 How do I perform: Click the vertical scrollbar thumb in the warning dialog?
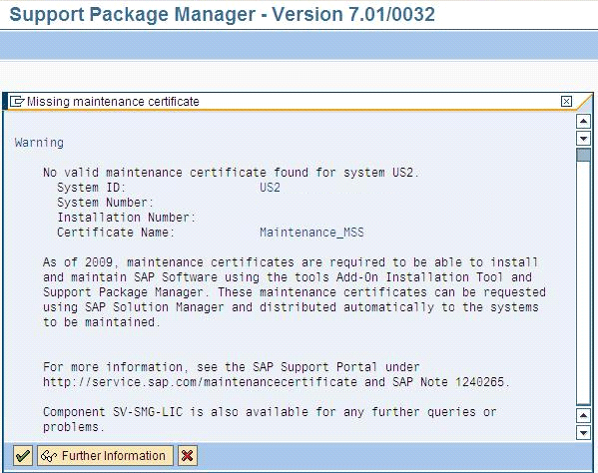click(x=583, y=155)
